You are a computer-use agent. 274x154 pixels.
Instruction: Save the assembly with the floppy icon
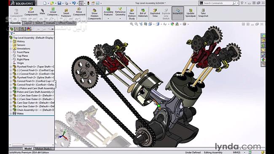59,3
